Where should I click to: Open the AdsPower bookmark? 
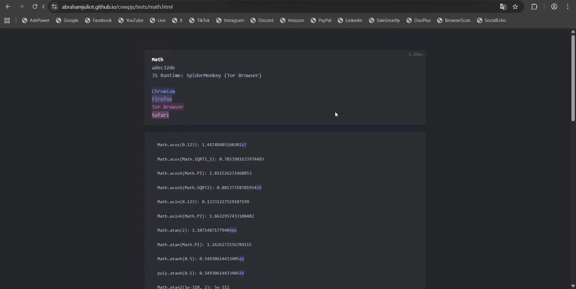click(36, 20)
